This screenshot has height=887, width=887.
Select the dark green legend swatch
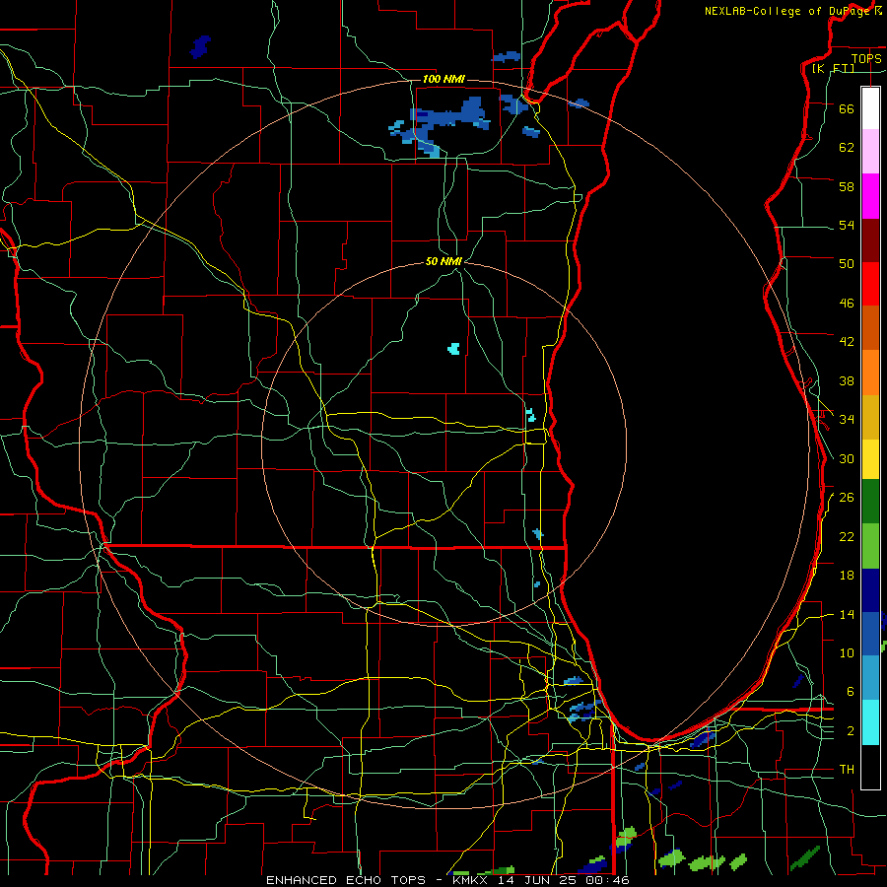click(870, 502)
